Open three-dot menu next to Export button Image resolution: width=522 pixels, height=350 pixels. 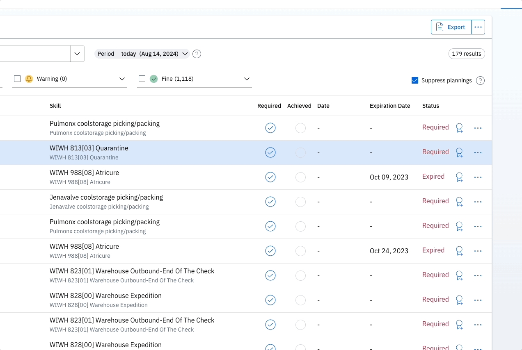(478, 27)
